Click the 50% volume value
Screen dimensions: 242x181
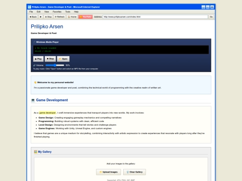68,65
